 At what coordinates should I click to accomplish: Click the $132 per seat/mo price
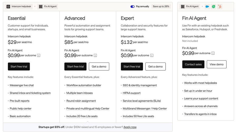[x=134, y=42]
